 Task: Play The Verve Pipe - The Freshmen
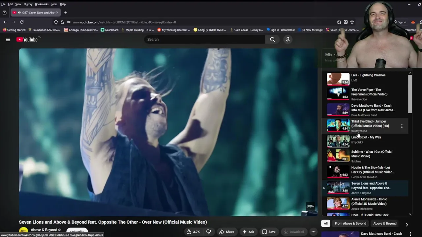tap(365, 94)
